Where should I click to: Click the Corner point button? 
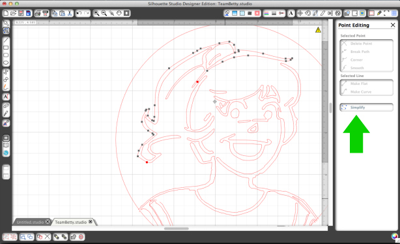point(366,60)
